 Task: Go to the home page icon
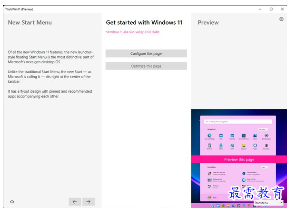[12, 202]
